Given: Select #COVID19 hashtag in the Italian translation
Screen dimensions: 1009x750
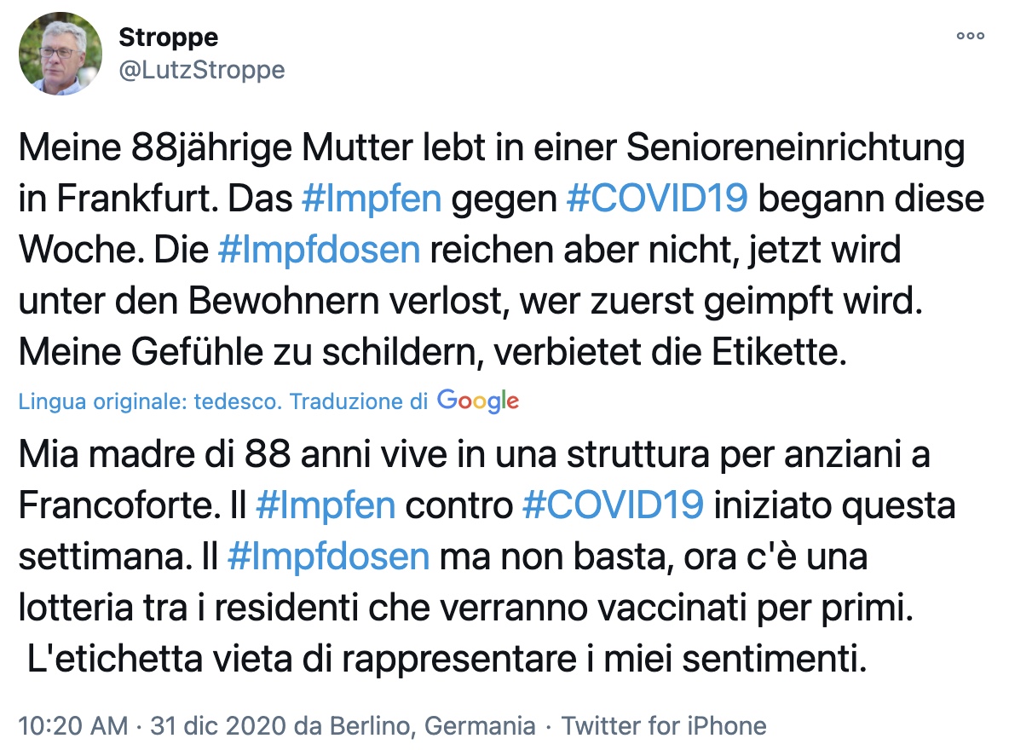Looking at the screenshot, I should 612,505.
